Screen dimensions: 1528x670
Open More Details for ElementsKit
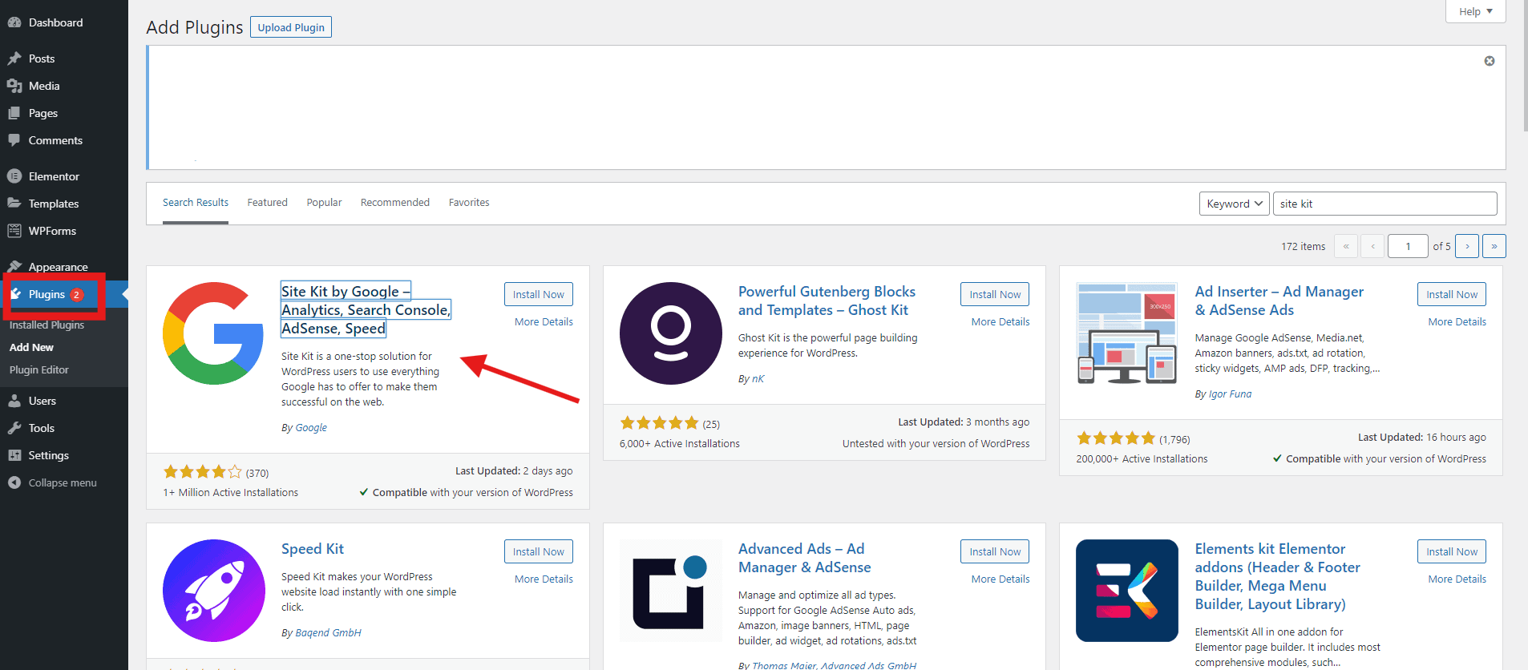pos(1457,579)
